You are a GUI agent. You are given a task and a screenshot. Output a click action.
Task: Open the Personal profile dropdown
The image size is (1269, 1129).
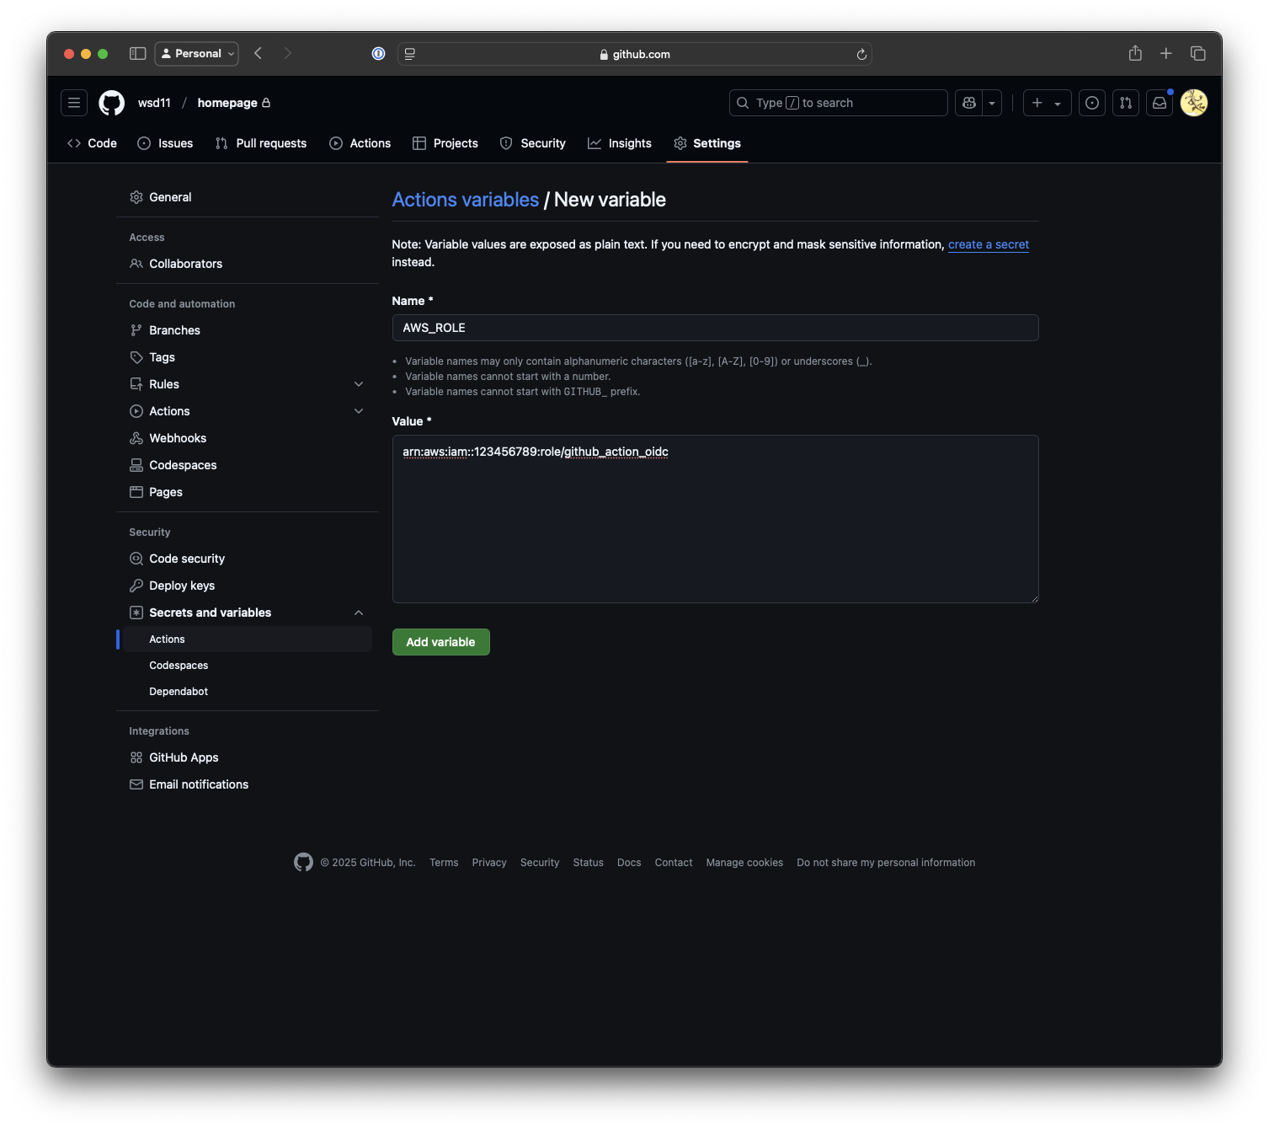(x=197, y=54)
